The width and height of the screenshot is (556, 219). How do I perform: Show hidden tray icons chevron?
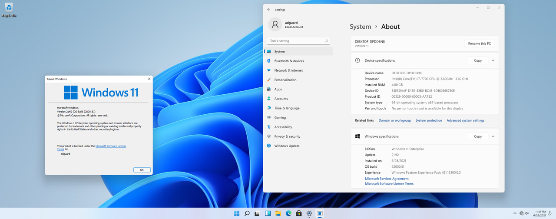pyautogui.click(x=515, y=213)
